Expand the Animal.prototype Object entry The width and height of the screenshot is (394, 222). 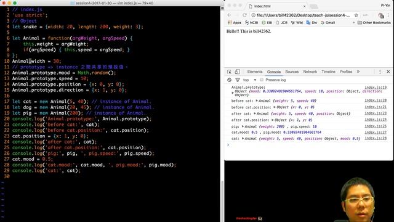233,93
